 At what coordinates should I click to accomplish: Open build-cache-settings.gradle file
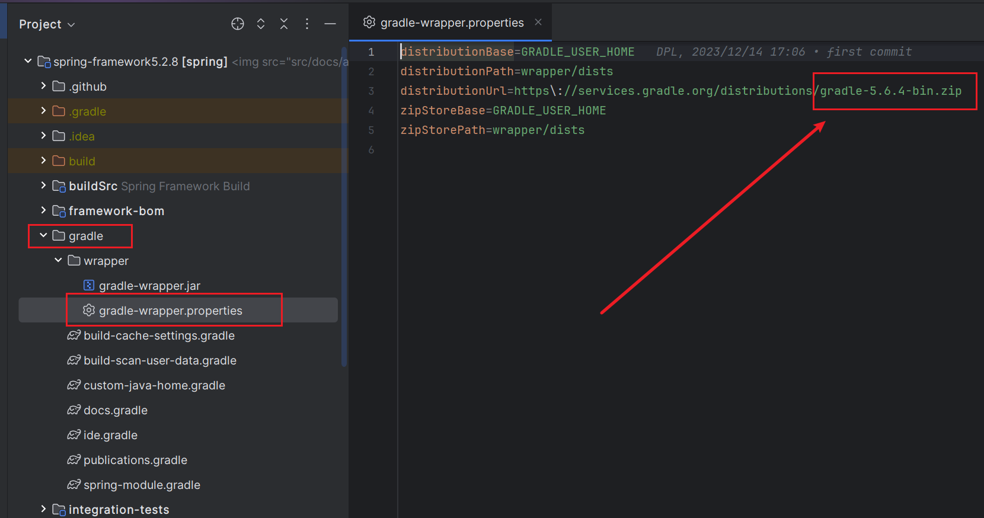159,335
